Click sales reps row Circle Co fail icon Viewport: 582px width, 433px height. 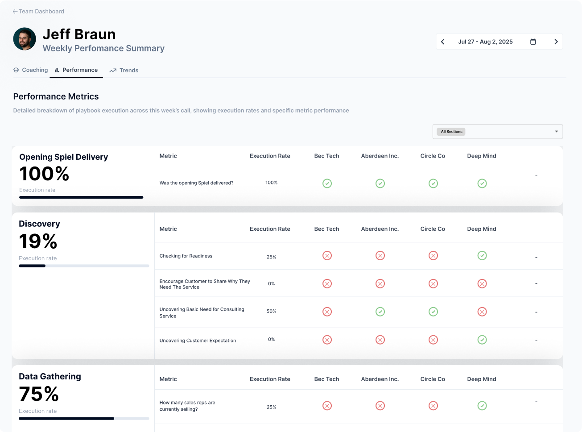(433, 406)
